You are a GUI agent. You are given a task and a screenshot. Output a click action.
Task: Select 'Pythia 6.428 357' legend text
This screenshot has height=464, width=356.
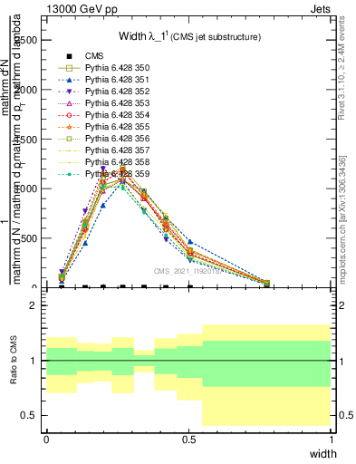[118, 150]
